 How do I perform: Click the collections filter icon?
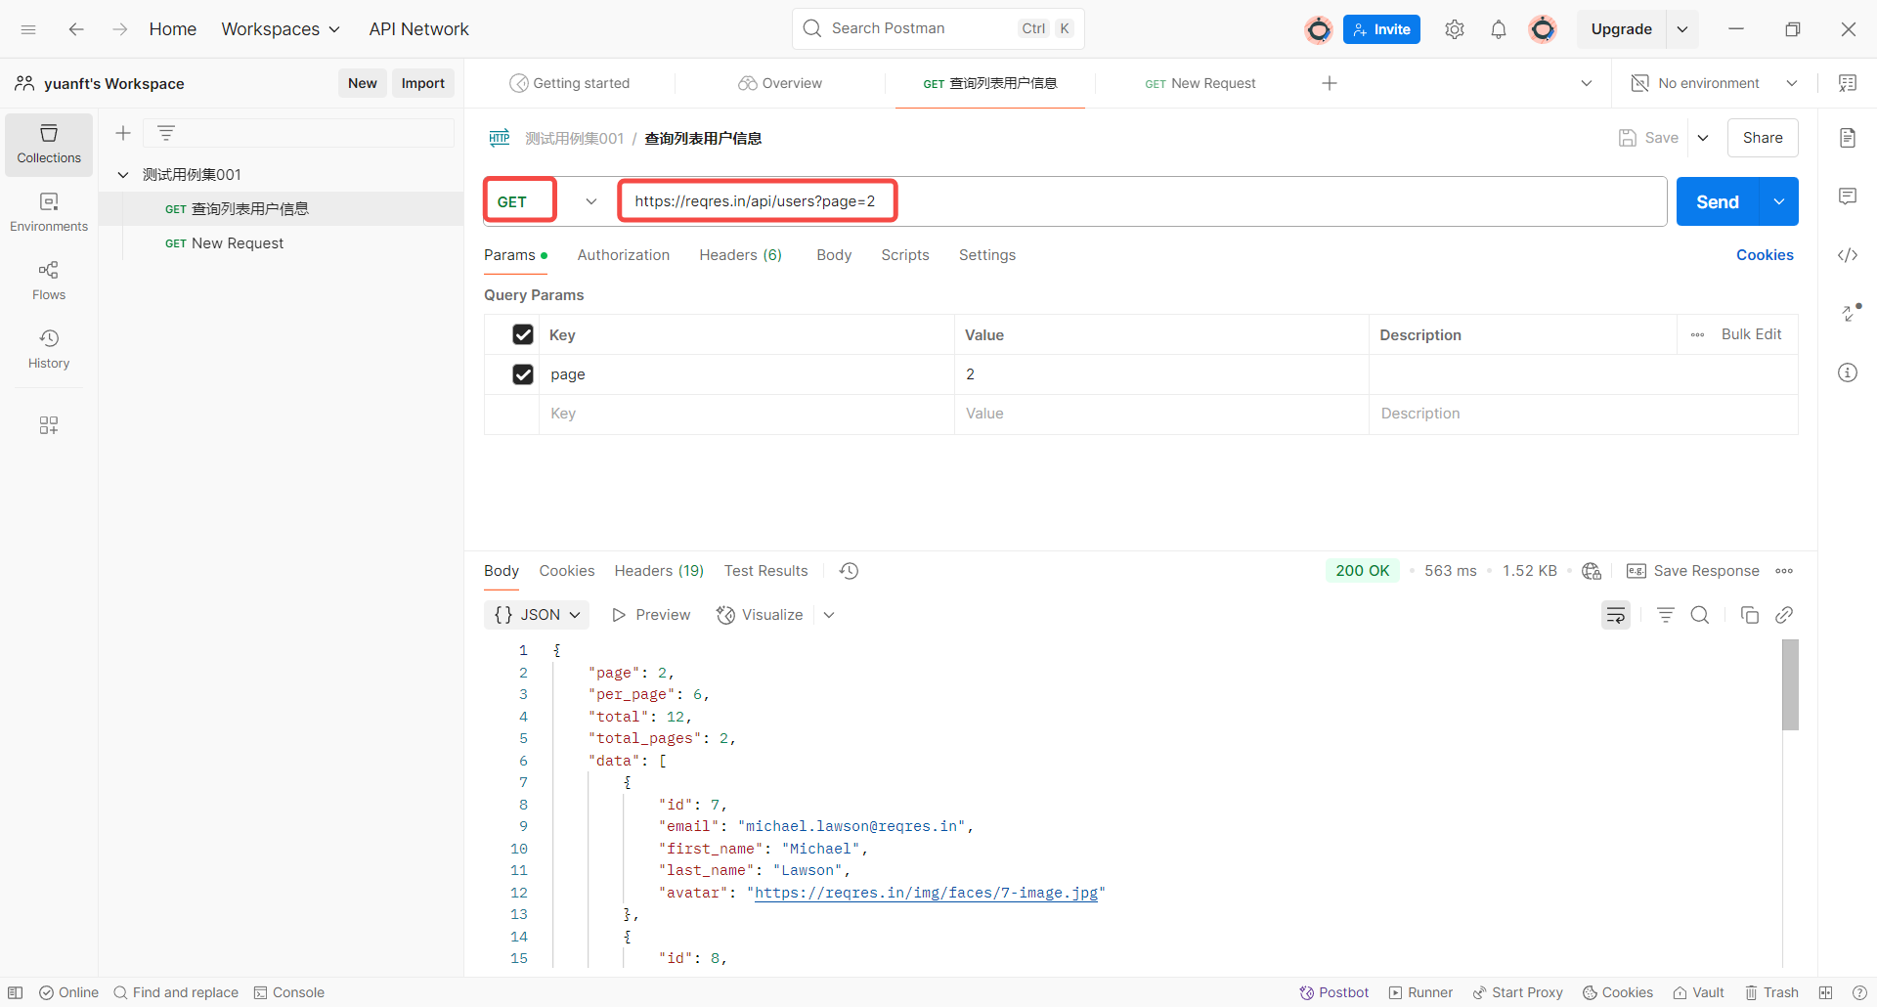tap(166, 133)
